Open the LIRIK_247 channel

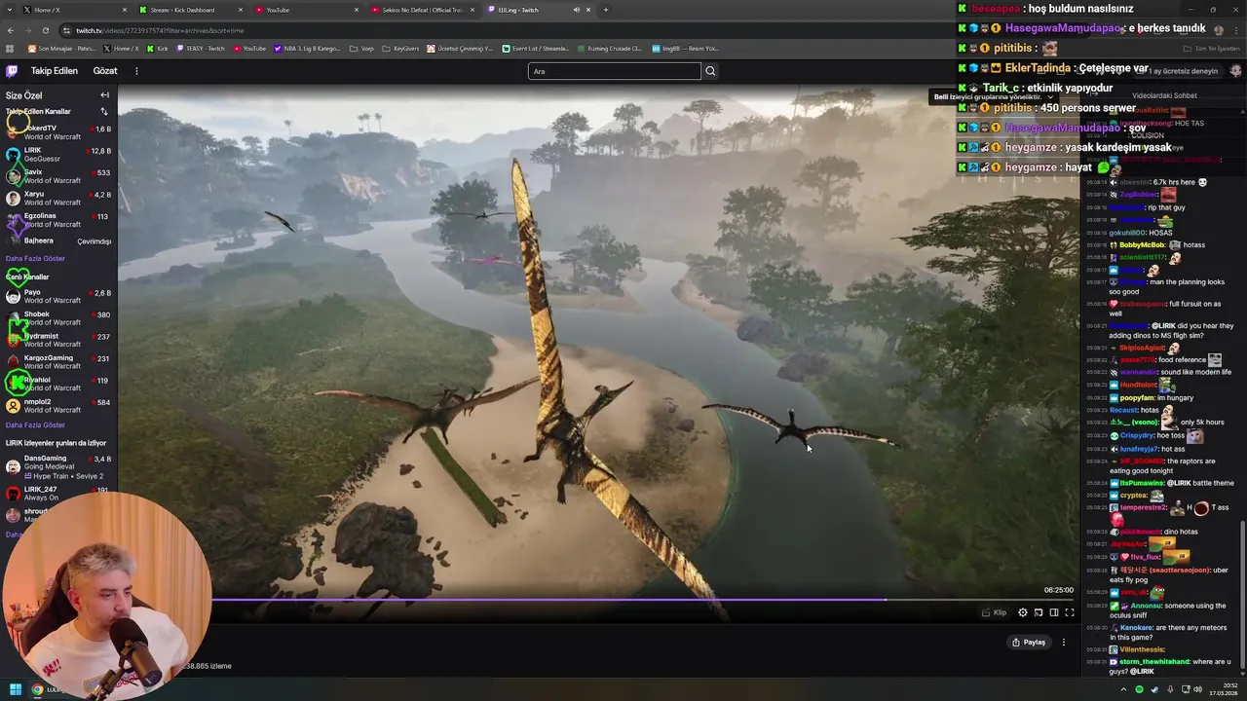(x=58, y=494)
